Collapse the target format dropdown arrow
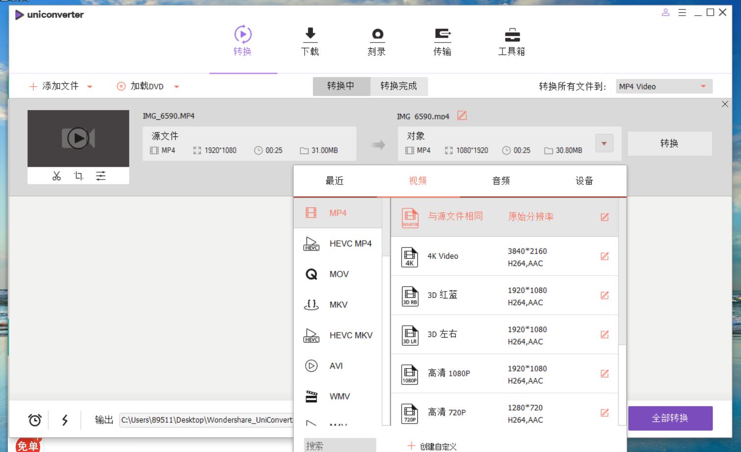This screenshot has width=741, height=452. (x=604, y=143)
